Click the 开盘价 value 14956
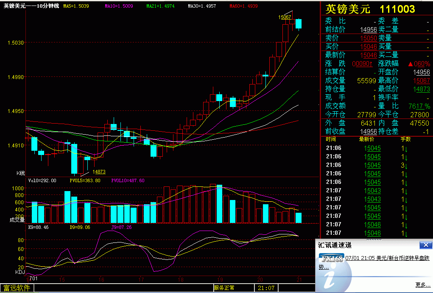Viewport: 433px width, 293px height. 422,72
